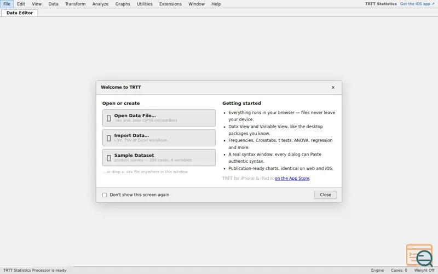Click the Cases: 0 status entry
Image resolution: width=438 pixels, height=274 pixels.
click(399, 270)
